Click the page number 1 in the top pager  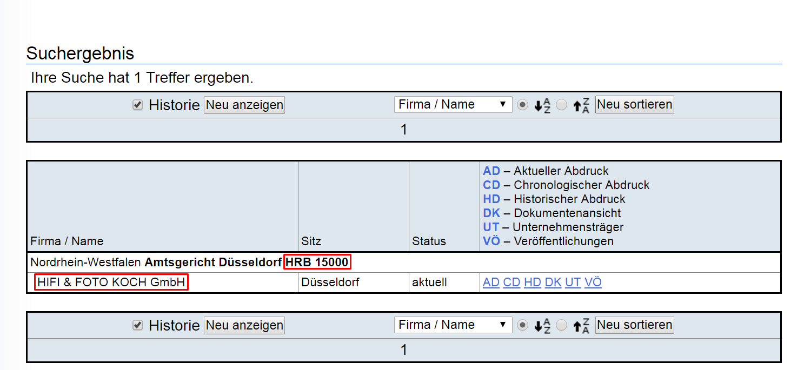pos(403,130)
